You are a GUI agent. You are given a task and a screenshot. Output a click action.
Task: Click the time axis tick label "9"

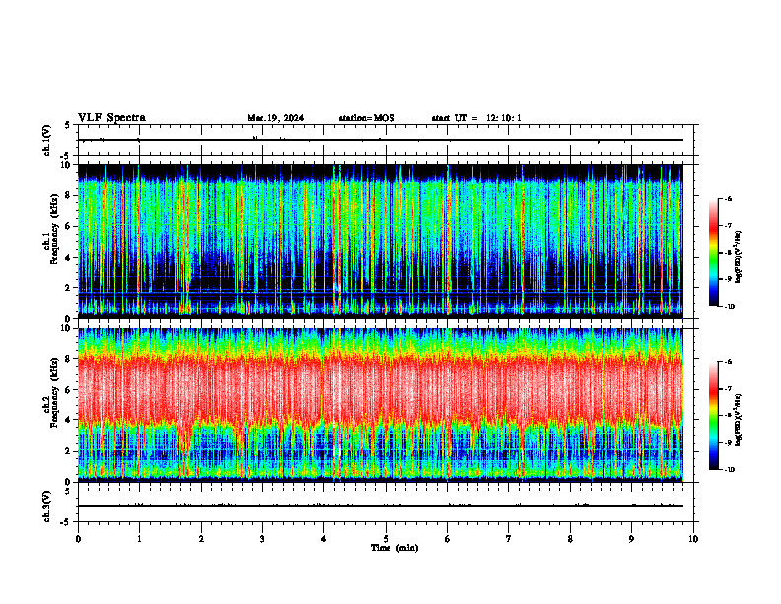point(631,539)
